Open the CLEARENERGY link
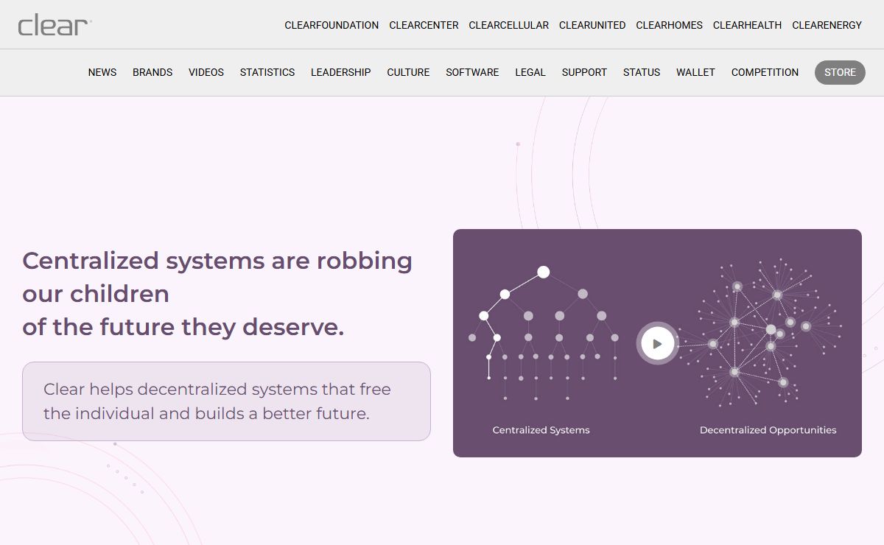The width and height of the screenshot is (884, 545). (x=827, y=25)
